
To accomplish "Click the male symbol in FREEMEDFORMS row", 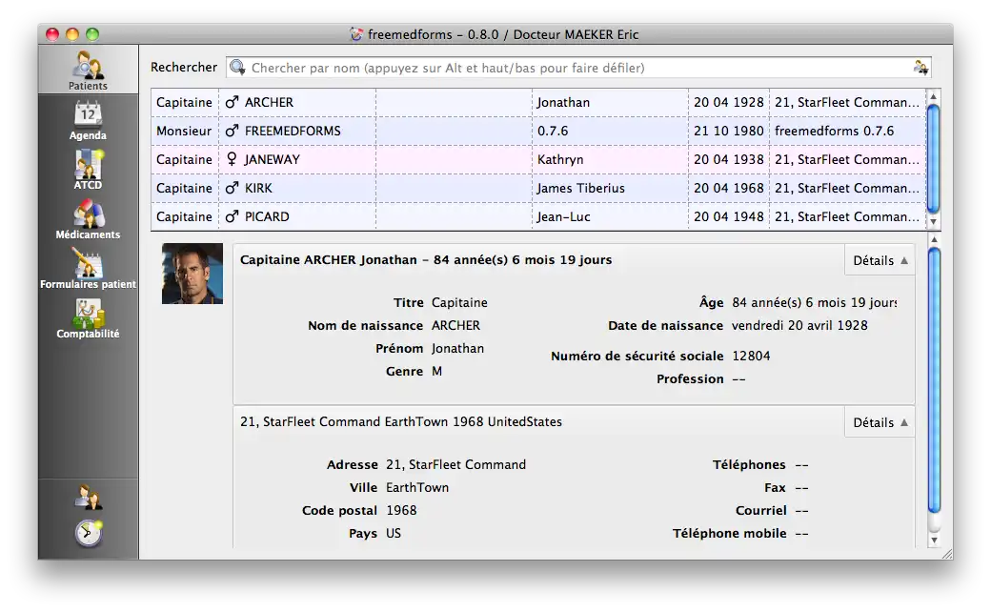I will (232, 131).
